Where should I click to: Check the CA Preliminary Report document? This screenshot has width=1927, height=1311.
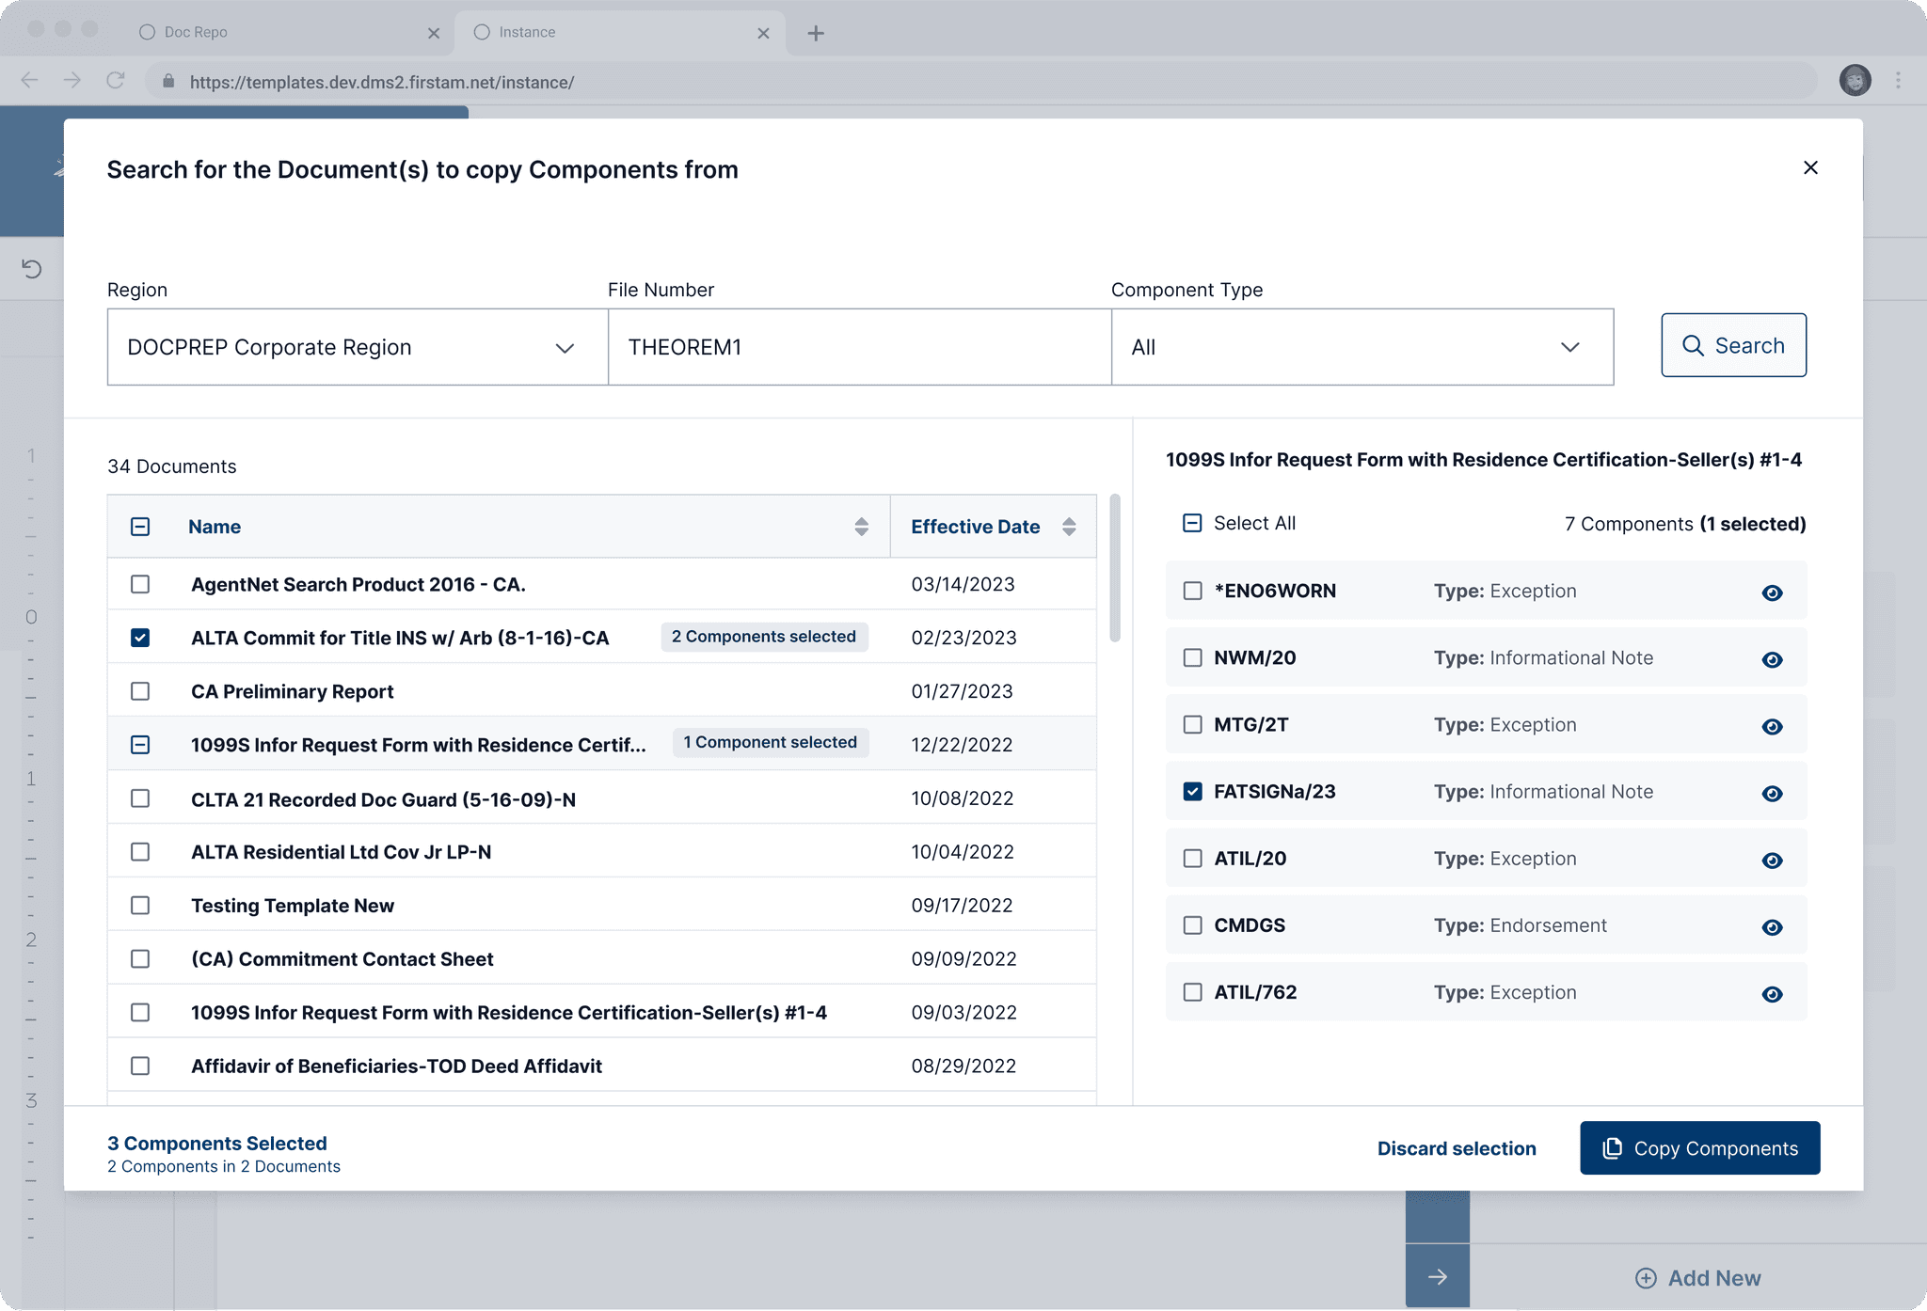tap(140, 691)
